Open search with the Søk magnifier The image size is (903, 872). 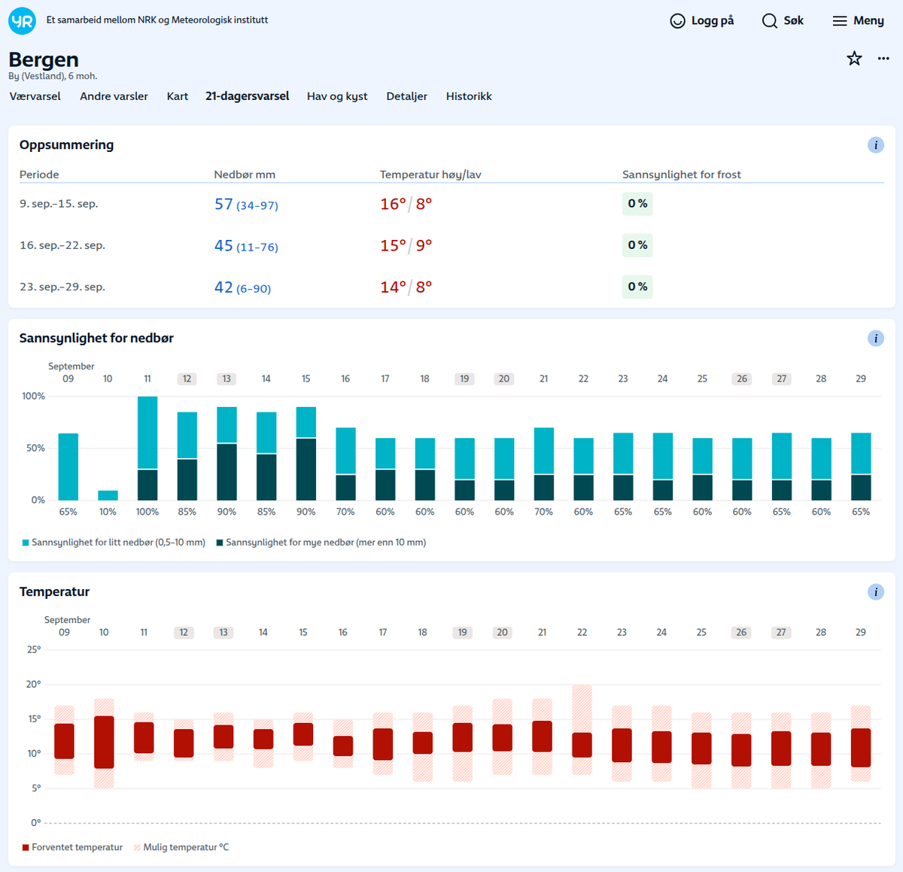coord(770,21)
